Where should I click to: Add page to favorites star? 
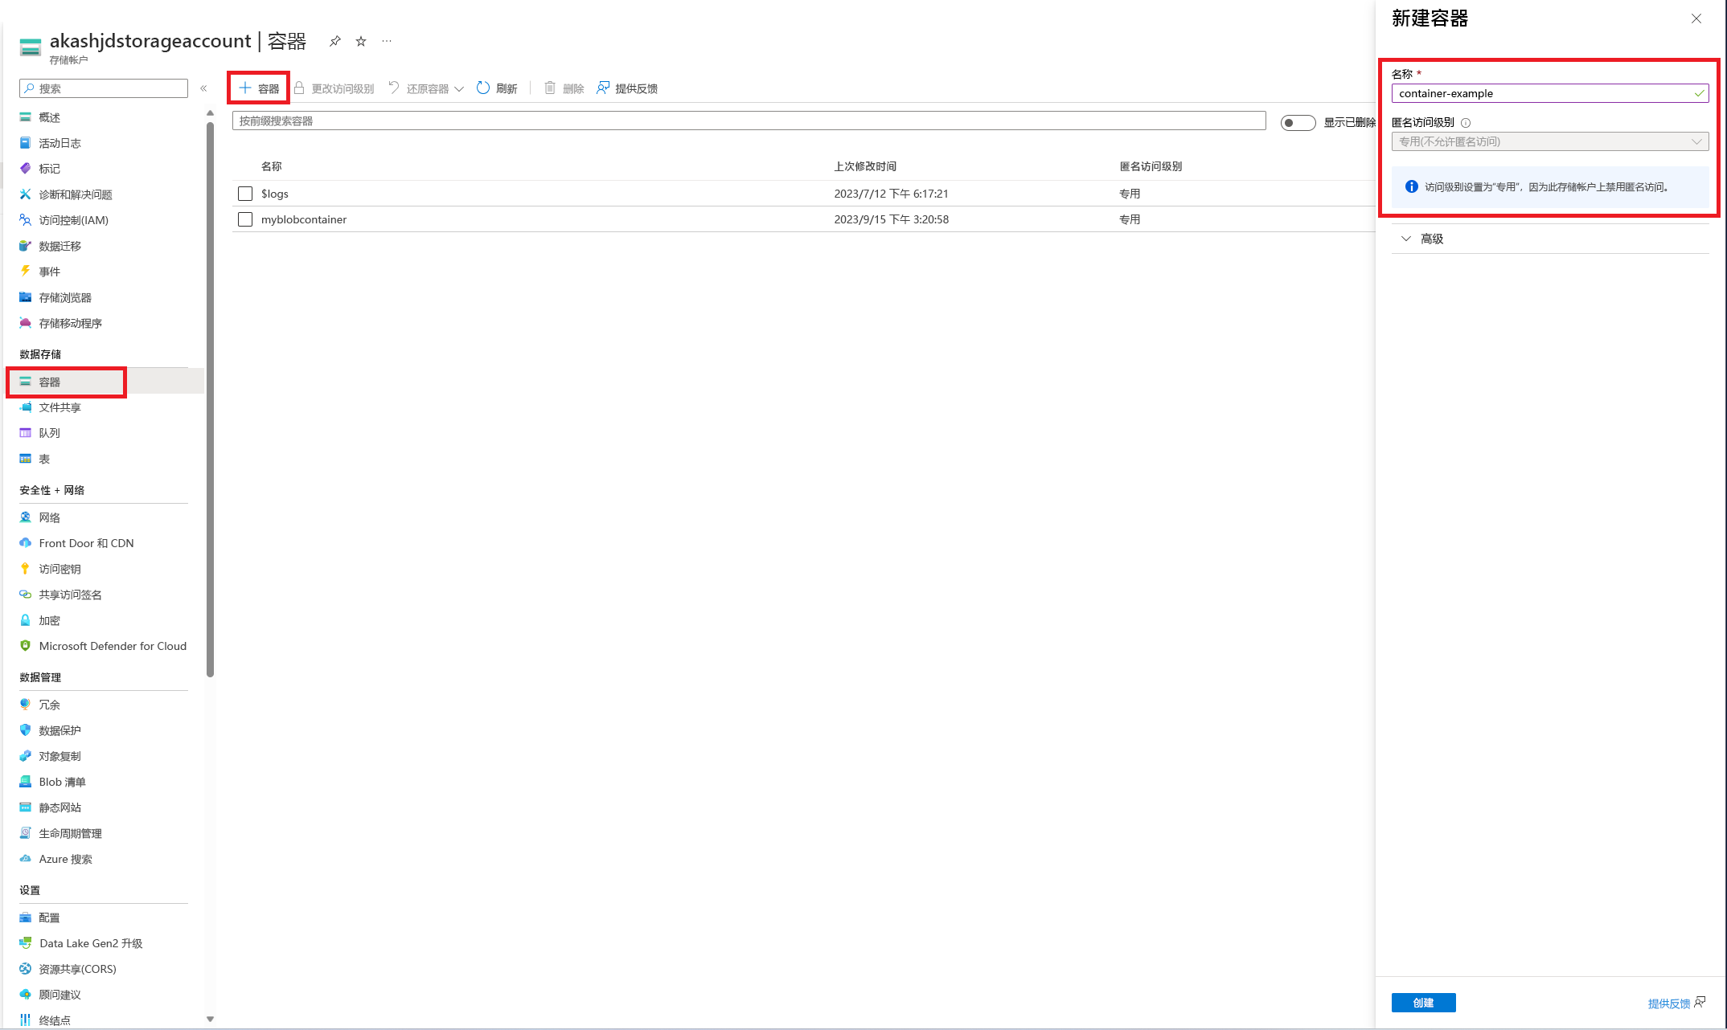(x=361, y=41)
